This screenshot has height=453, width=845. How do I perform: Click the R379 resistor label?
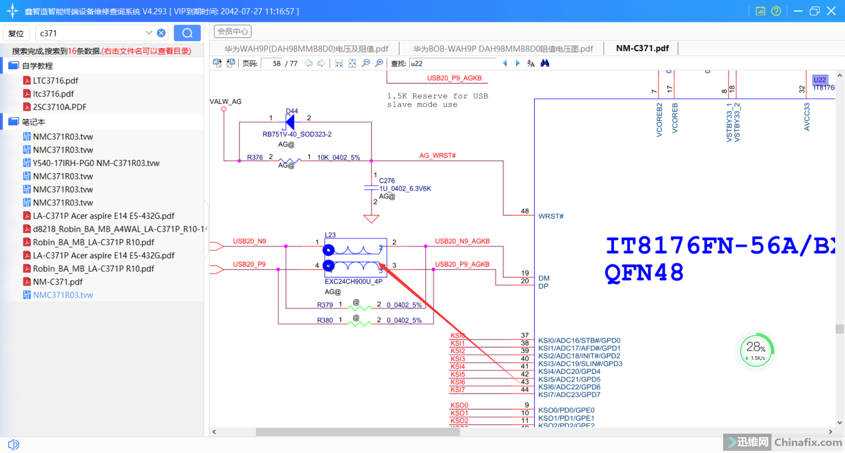[325, 305]
